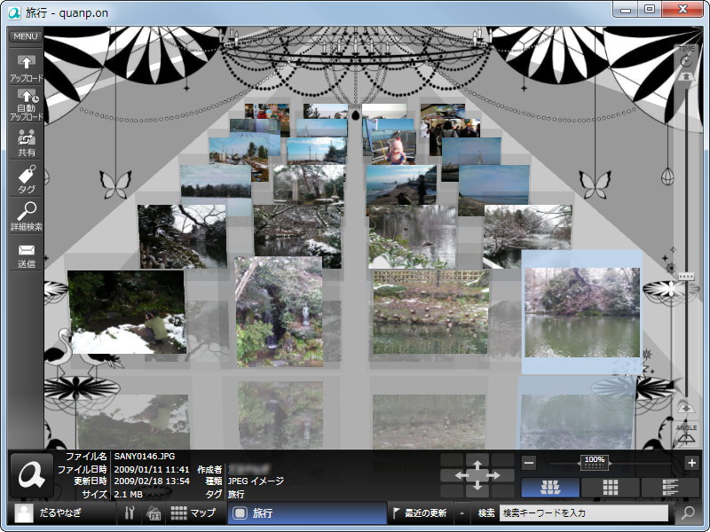This screenshot has width=710, height=532.
Task: Select the アップロード (upload) icon
Action: click(x=28, y=67)
